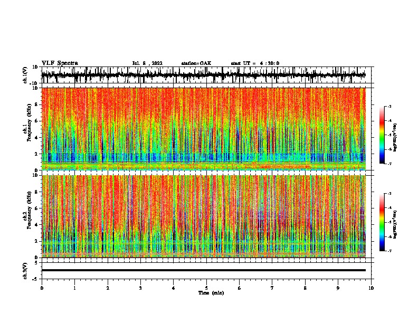Click the 'station=GAK' label
The image size is (418, 323).
(x=196, y=63)
